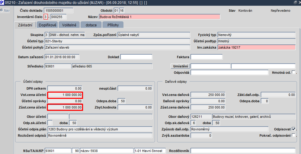Open the Volitelné tab

[x=69, y=25]
